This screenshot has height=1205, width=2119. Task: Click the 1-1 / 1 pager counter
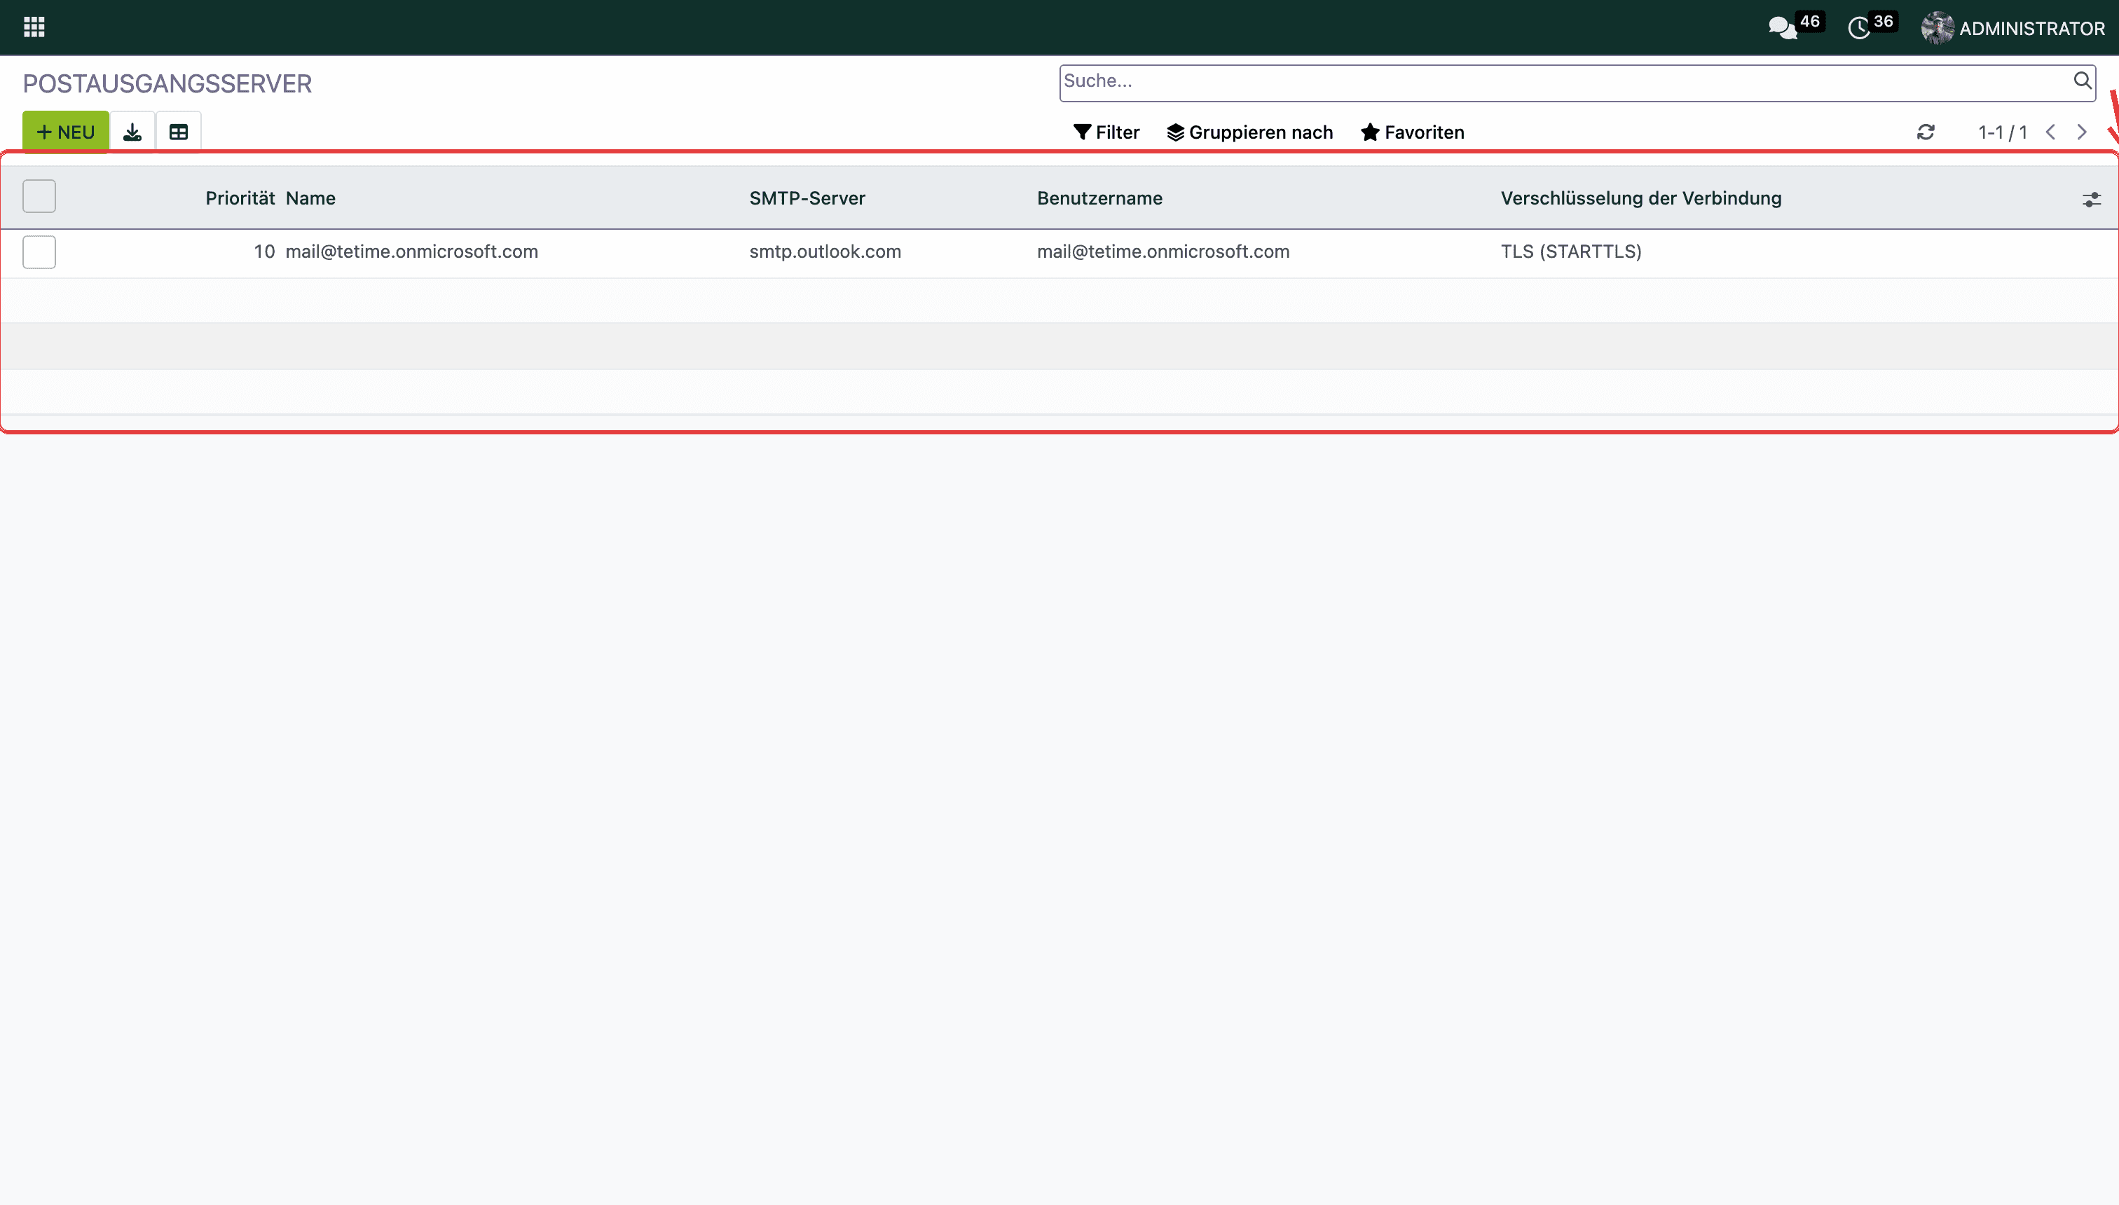tap(2002, 132)
